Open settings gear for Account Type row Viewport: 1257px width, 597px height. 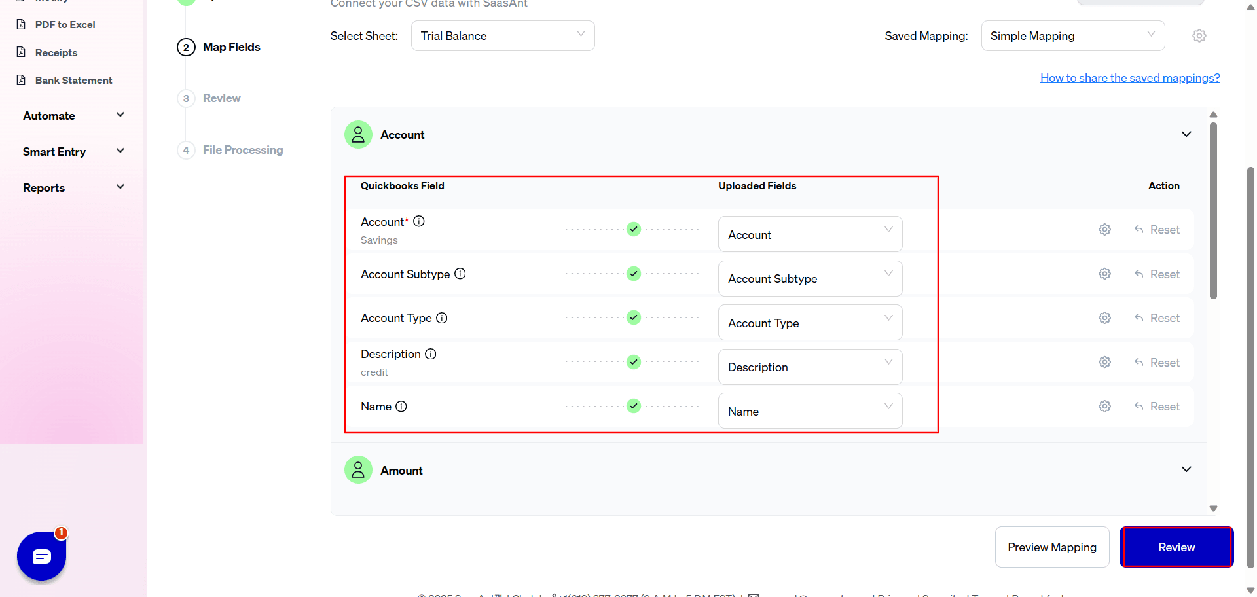pyautogui.click(x=1104, y=318)
